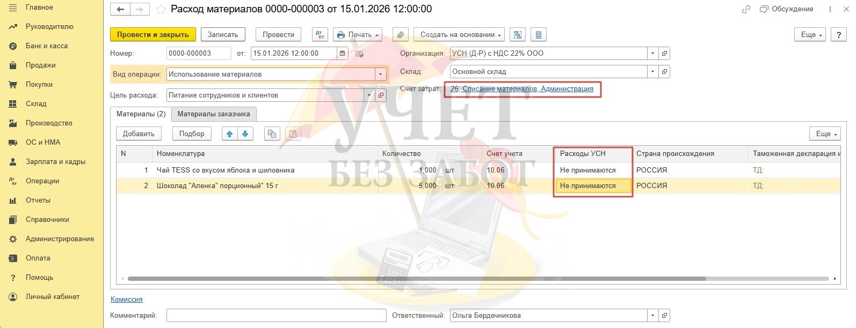Open the Печать dropdown menu
This screenshot has height=328, width=856.
pyautogui.click(x=358, y=35)
